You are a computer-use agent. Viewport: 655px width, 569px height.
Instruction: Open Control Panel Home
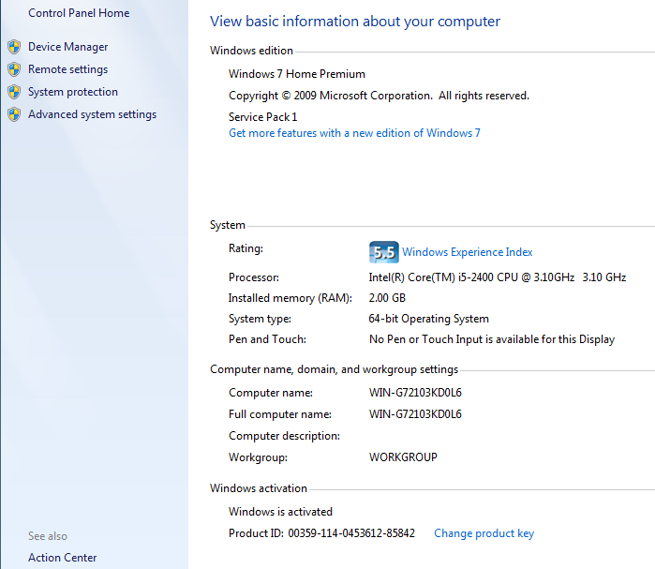tap(79, 13)
